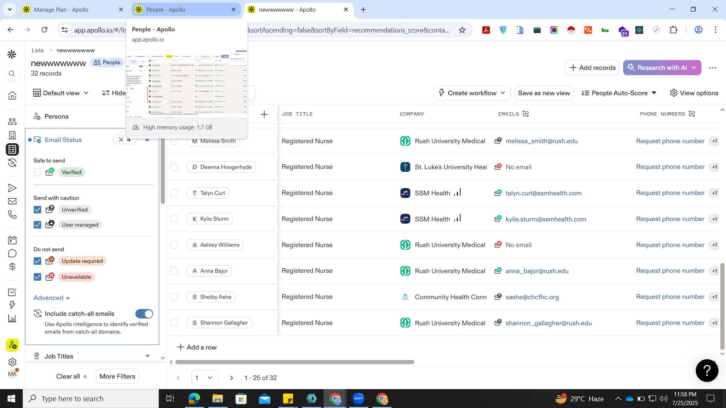726x408 pixels.
Task: Collapse the Email Status filter
Action: (x=147, y=140)
